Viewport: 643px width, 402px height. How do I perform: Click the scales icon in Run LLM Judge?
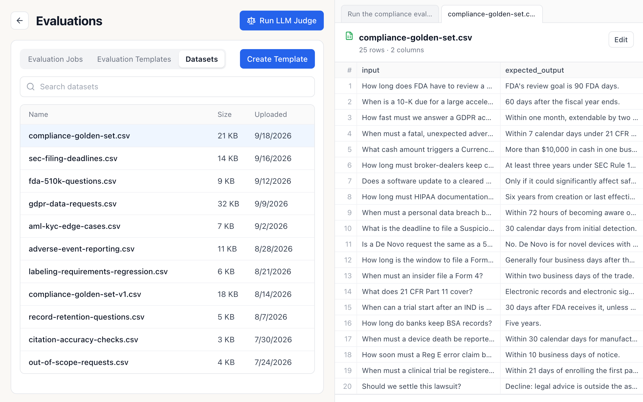(251, 21)
